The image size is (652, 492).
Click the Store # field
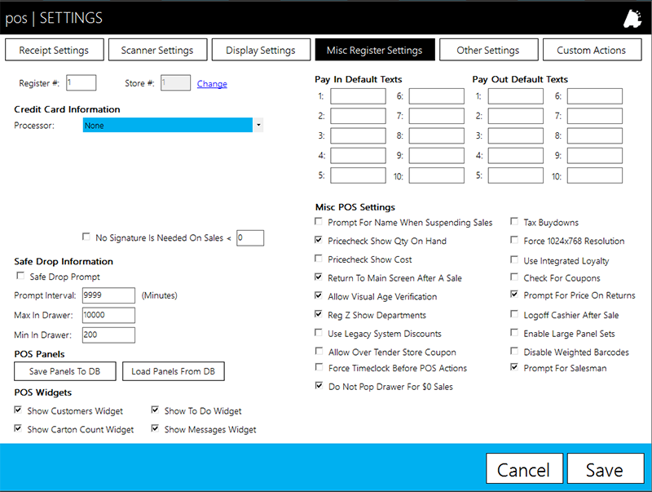[x=176, y=82]
